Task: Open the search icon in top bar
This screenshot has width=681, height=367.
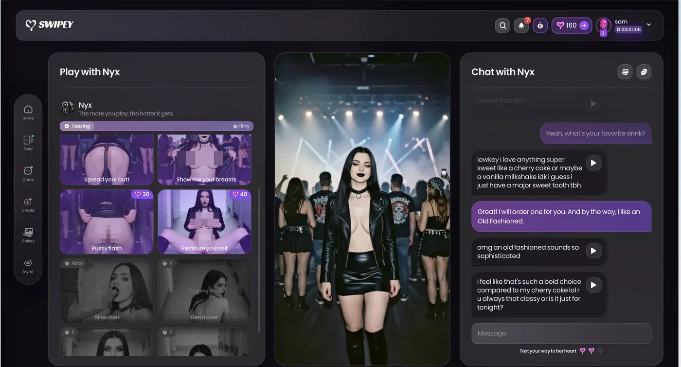Action: (502, 25)
